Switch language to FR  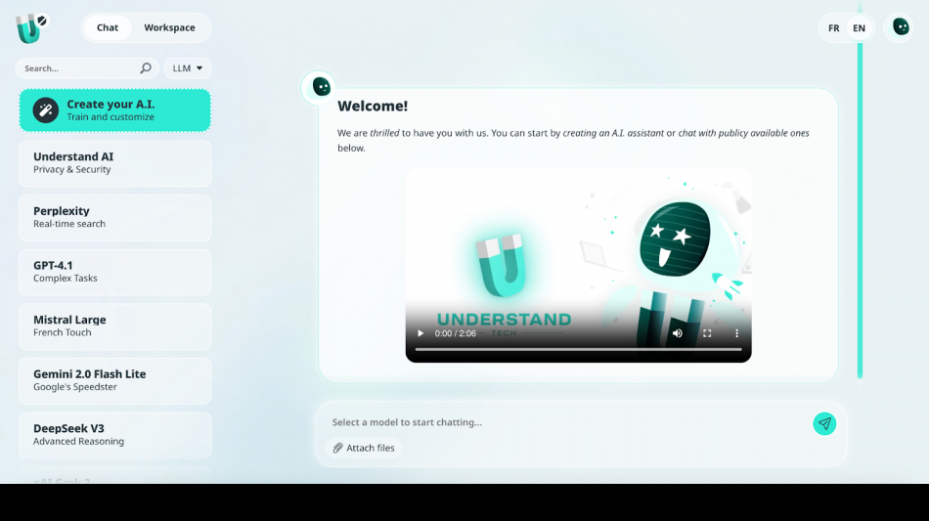coord(833,28)
